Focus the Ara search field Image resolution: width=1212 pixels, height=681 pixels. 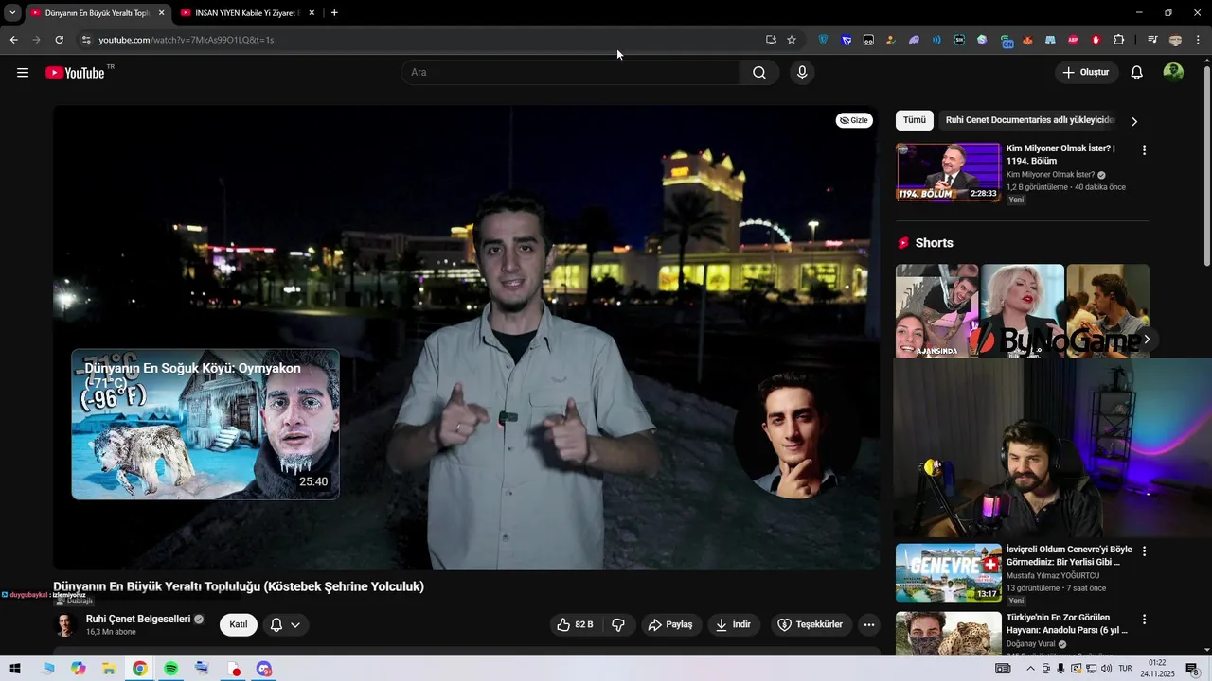tap(570, 73)
